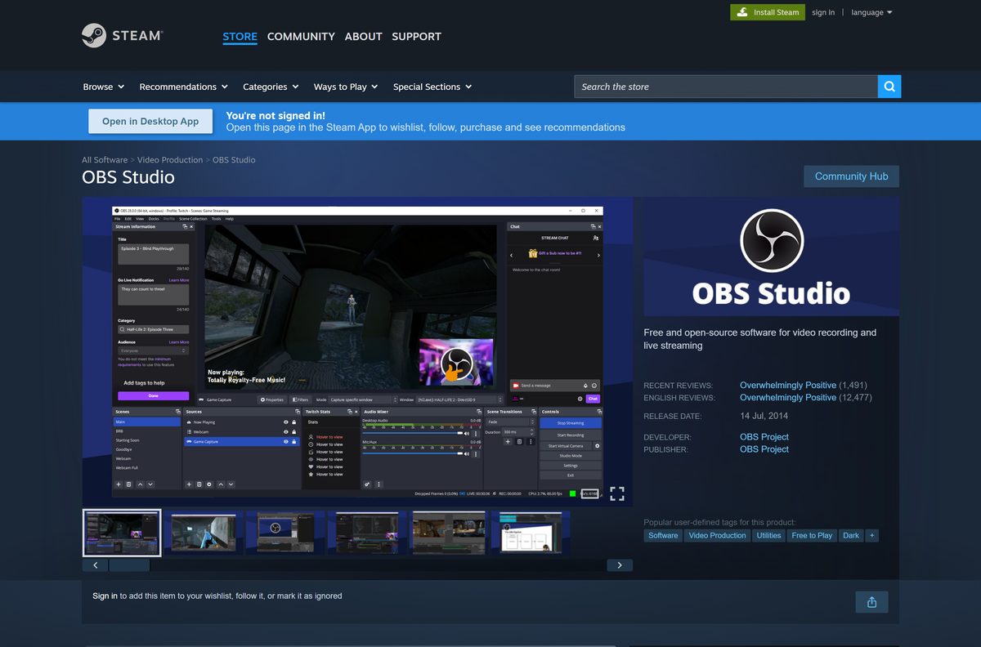Select the fourth dark OBS interface thumbnail
This screenshot has height=647, width=981.
click(367, 533)
